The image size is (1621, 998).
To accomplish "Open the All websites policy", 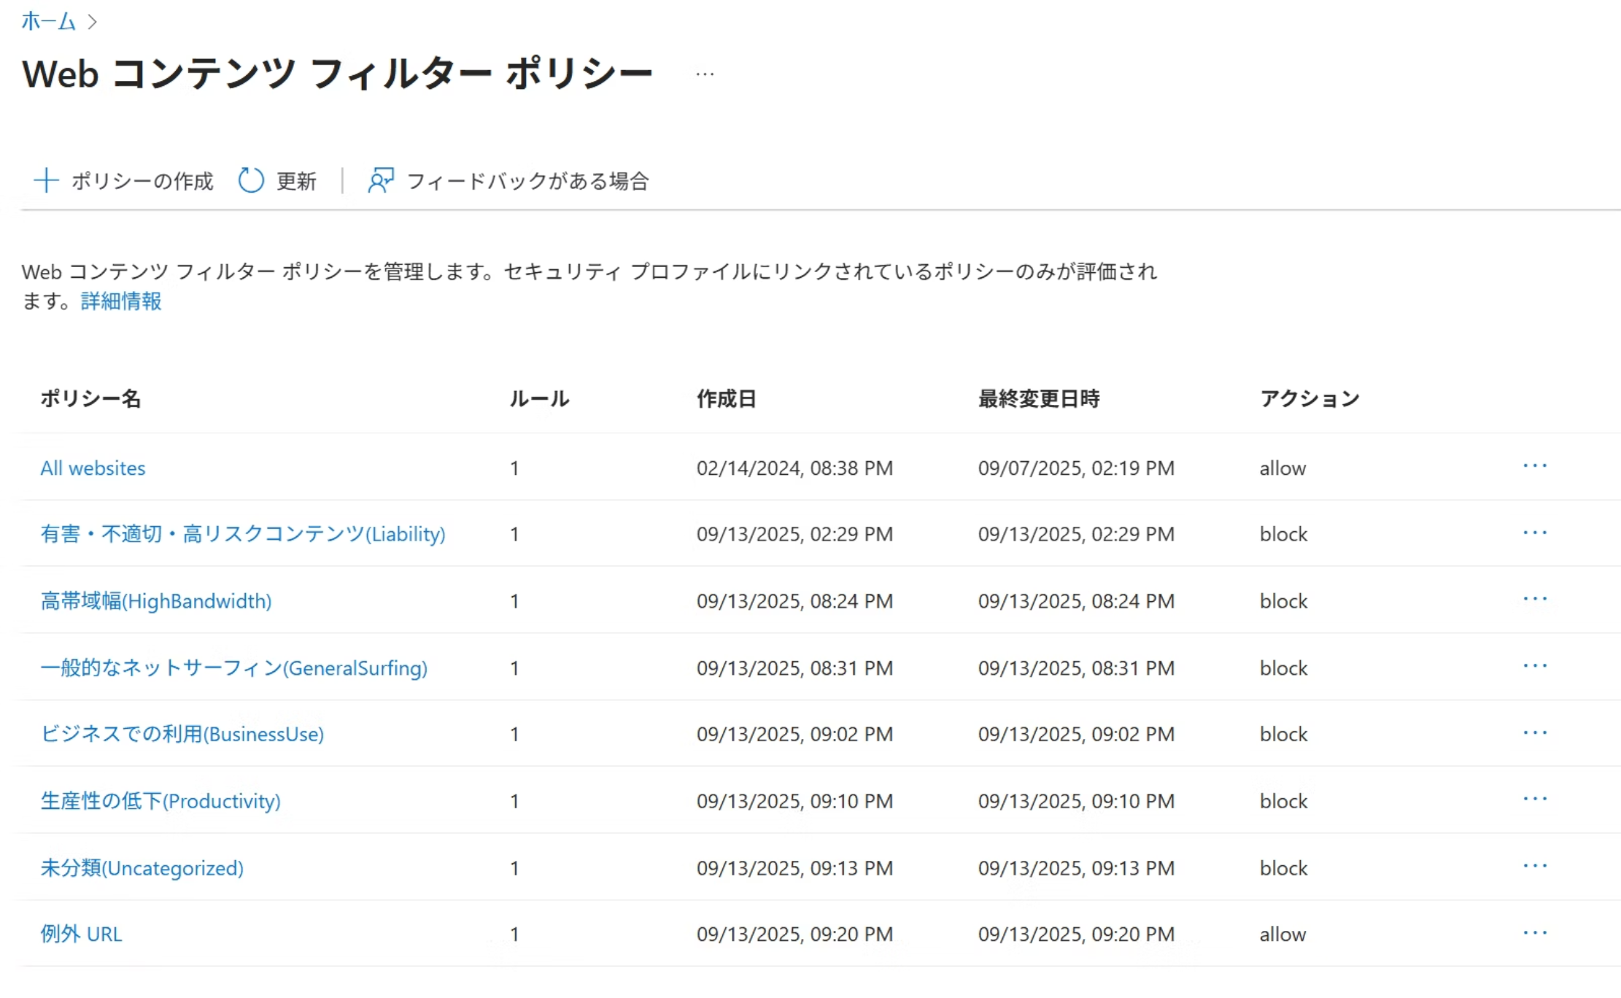I will (x=93, y=468).
